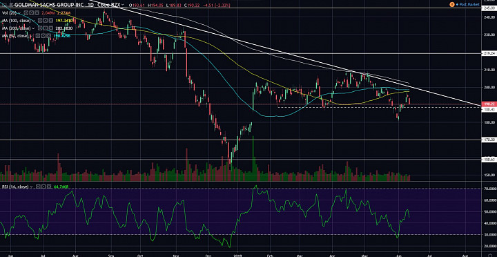The image size is (497, 257).
Task: Open settings for the MA (100, close) indicator
Action: [46, 21]
